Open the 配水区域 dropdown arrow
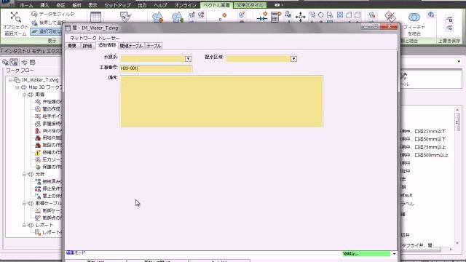 click(293, 59)
